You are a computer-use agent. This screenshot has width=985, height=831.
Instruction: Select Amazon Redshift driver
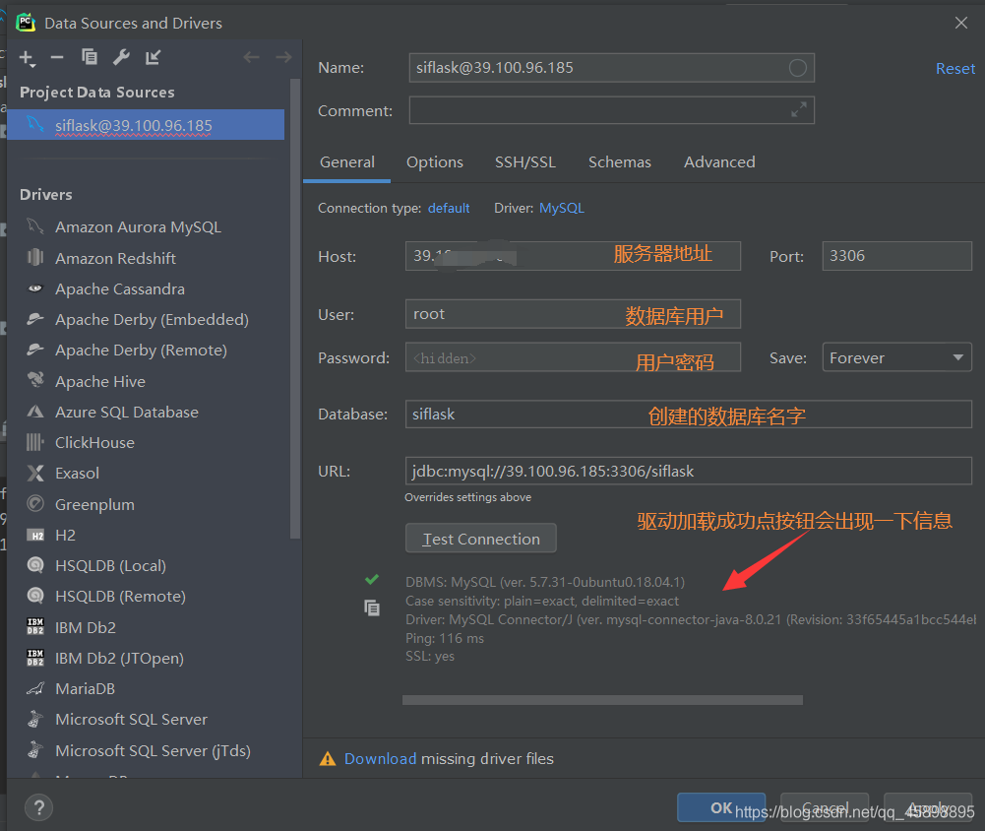[115, 258]
